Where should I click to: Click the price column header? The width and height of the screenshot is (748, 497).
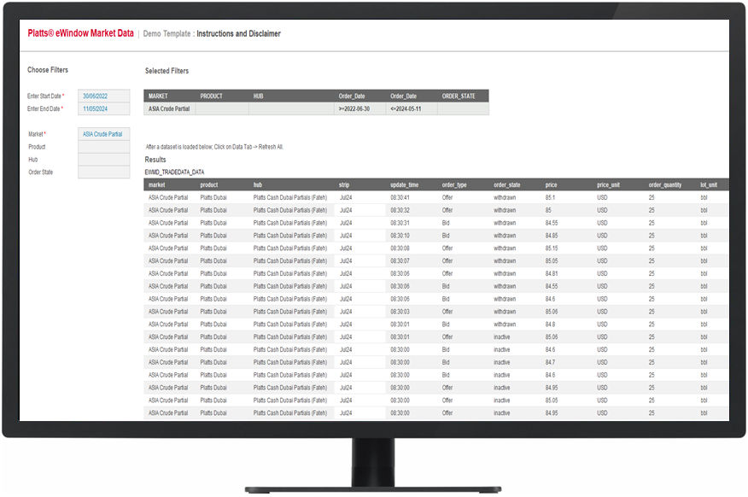551,184
